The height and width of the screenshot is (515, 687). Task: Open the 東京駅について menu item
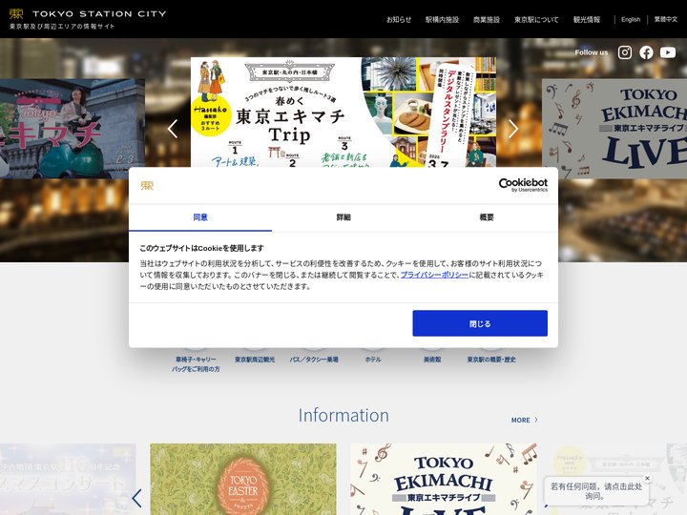tap(536, 20)
